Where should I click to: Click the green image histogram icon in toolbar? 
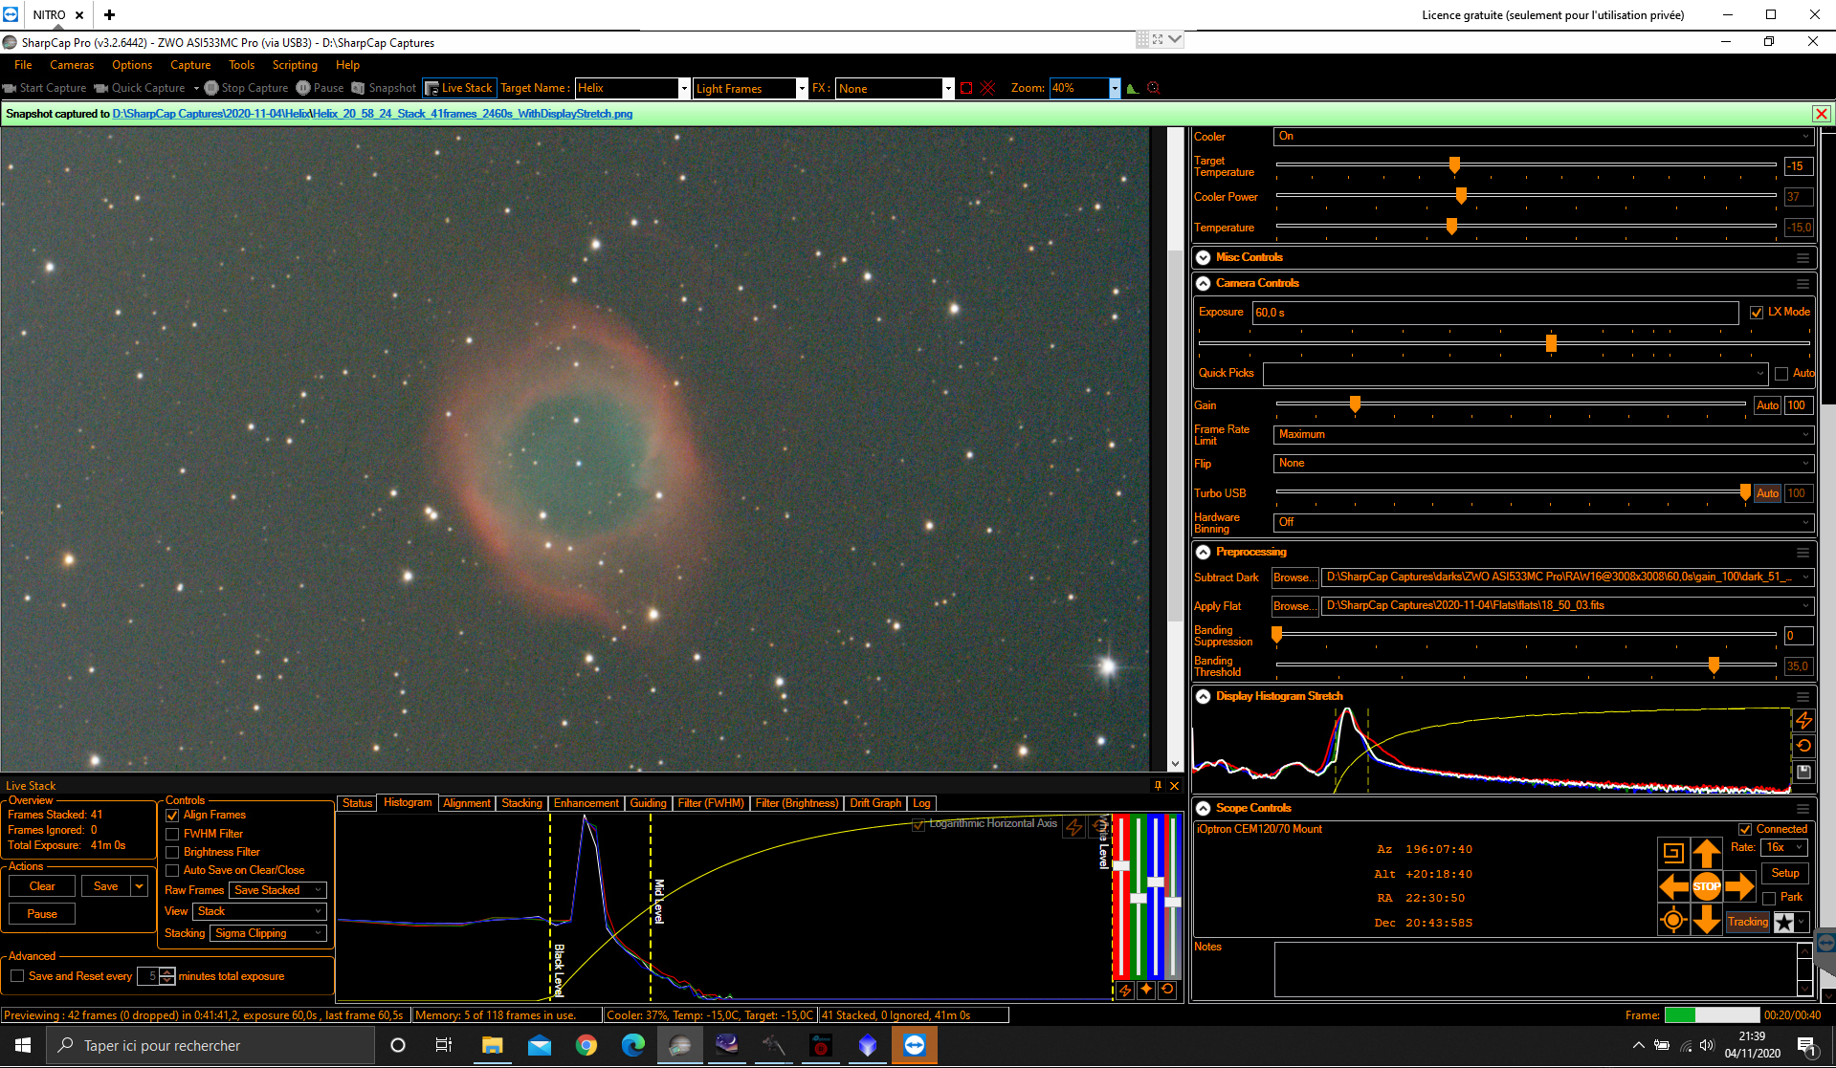pyautogui.click(x=1133, y=88)
